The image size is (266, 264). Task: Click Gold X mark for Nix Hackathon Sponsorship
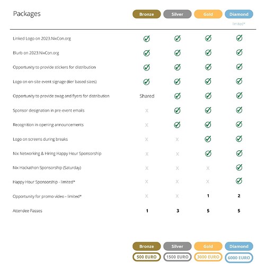click(x=208, y=168)
